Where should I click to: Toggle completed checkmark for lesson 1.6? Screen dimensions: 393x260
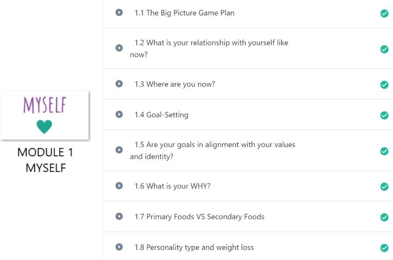point(384,187)
